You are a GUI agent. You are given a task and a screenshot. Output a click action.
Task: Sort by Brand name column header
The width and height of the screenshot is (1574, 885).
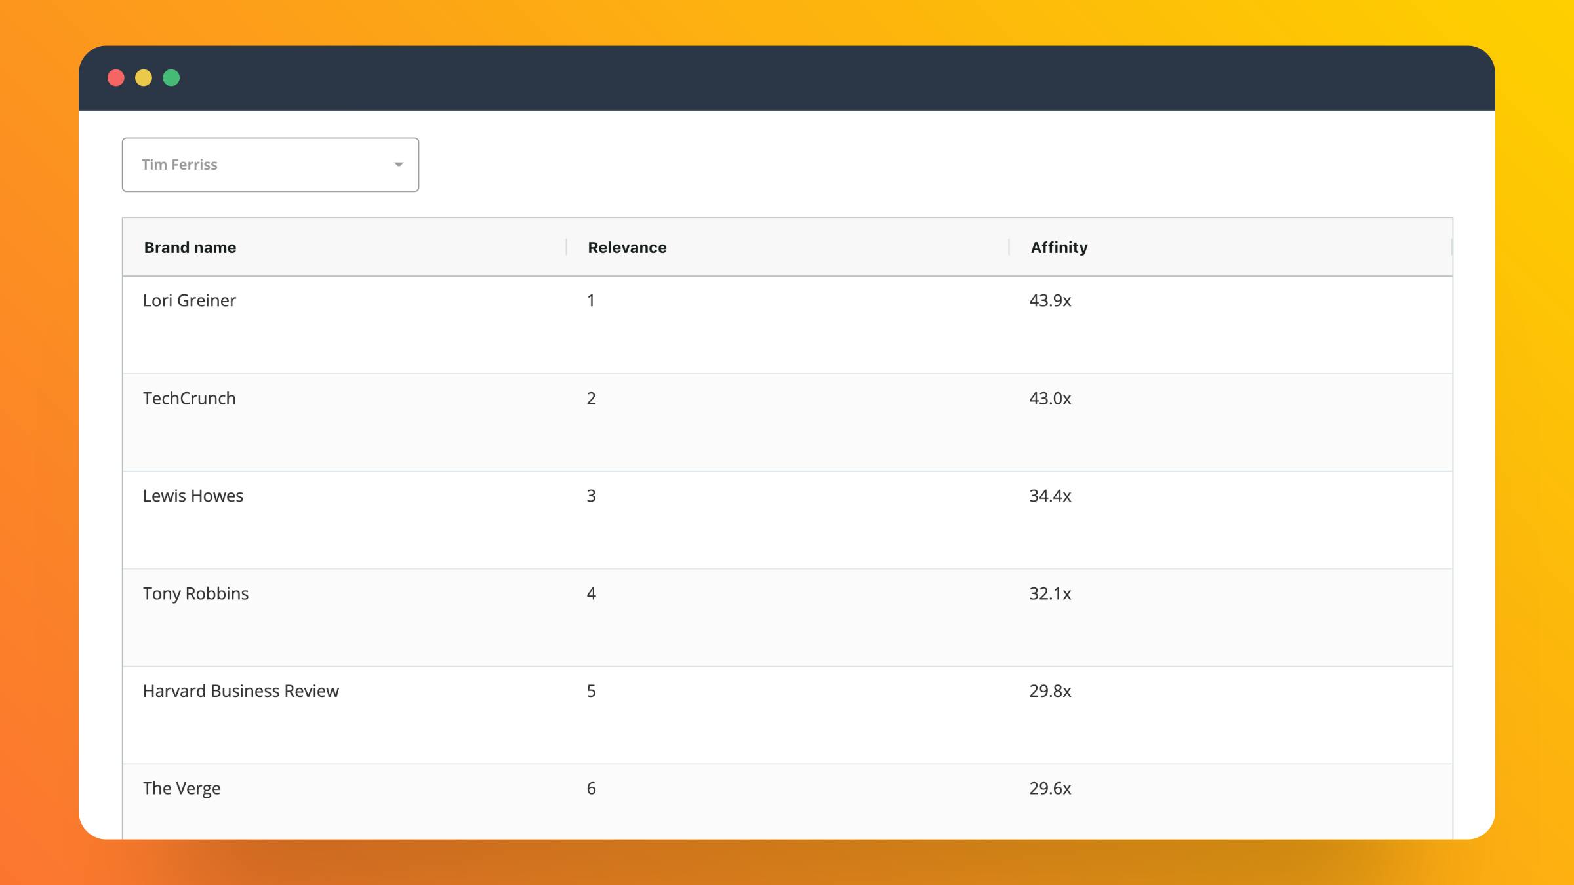click(190, 247)
